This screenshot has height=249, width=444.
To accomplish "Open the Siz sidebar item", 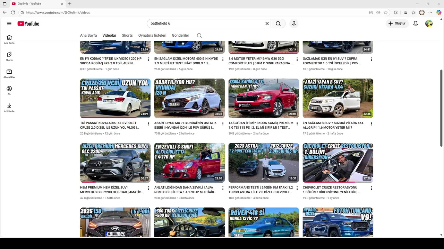I will coord(9,91).
